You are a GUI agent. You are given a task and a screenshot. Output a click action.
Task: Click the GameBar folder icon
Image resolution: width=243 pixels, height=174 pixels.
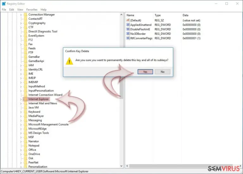(x=26, y=57)
